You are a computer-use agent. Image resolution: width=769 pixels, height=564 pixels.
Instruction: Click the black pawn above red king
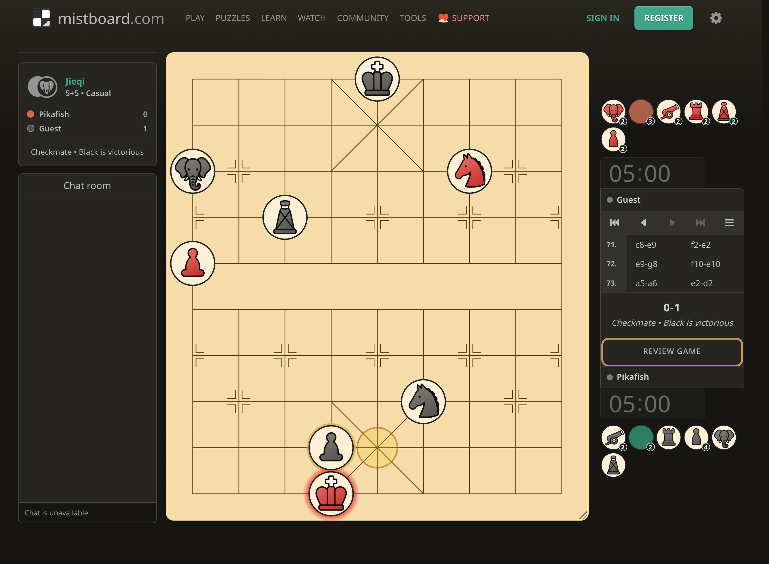tap(331, 448)
